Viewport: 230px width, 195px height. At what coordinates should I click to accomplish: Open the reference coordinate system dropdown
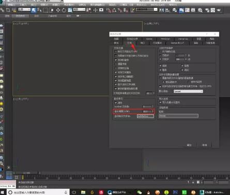(x=79, y=9)
